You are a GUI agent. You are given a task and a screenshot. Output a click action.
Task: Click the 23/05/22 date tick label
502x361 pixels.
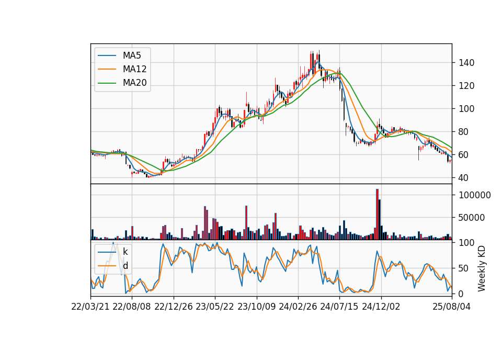point(215,307)
